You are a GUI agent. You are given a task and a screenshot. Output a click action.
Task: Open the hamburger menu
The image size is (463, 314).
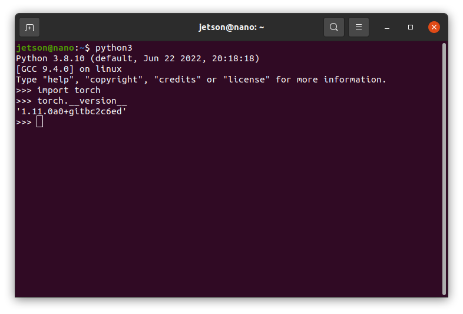point(359,27)
